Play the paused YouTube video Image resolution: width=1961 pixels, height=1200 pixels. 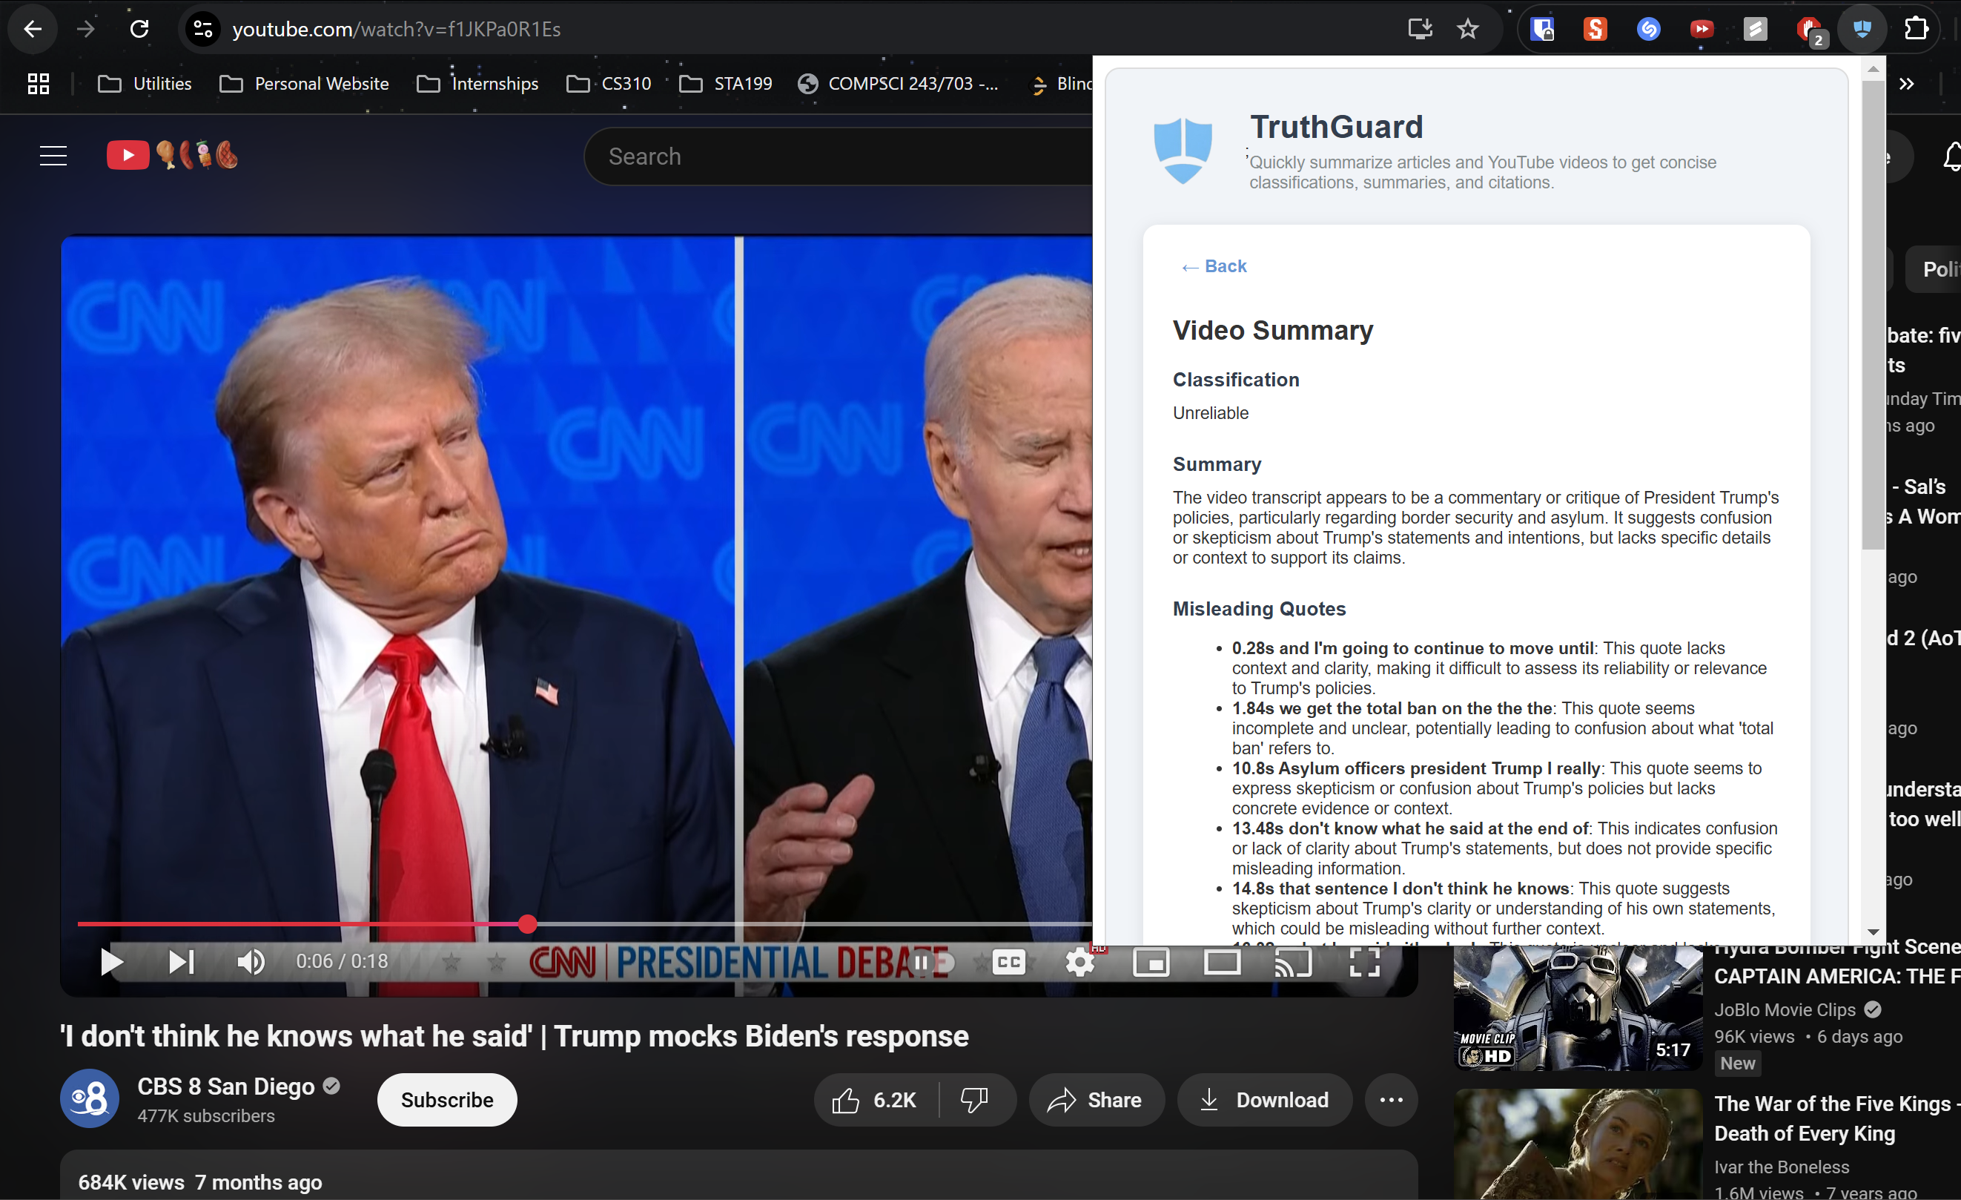tap(111, 962)
